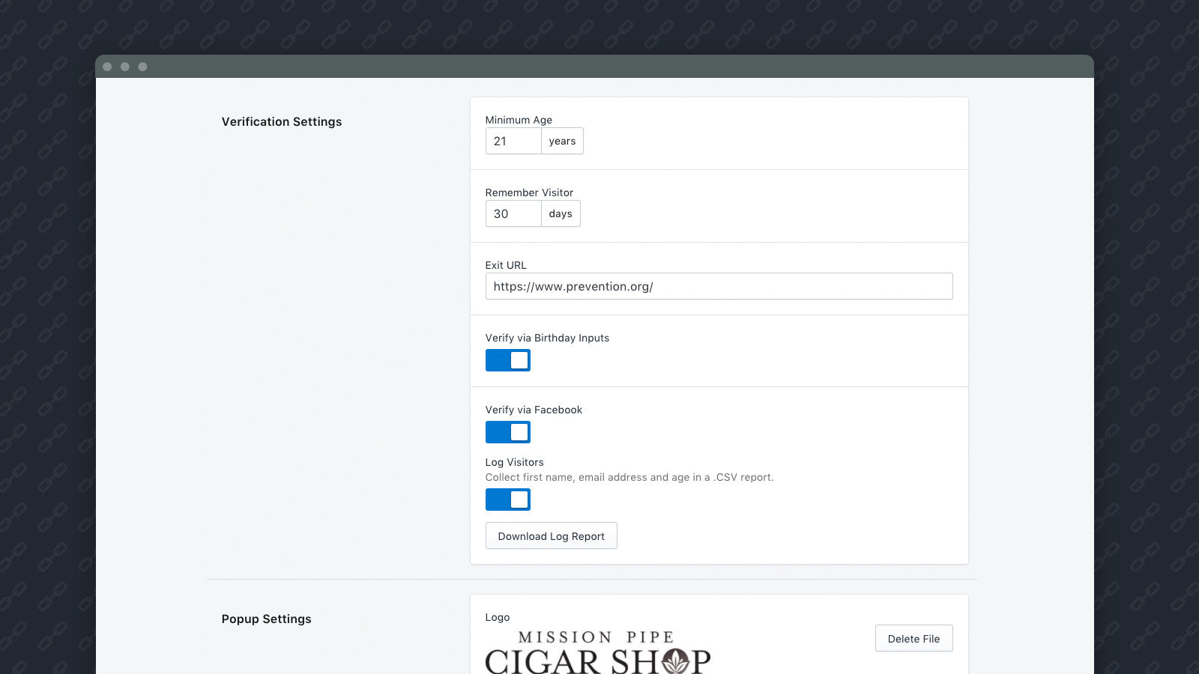Click the Log Visitors CSV description text
Screen dimensions: 1199x674
point(629,477)
